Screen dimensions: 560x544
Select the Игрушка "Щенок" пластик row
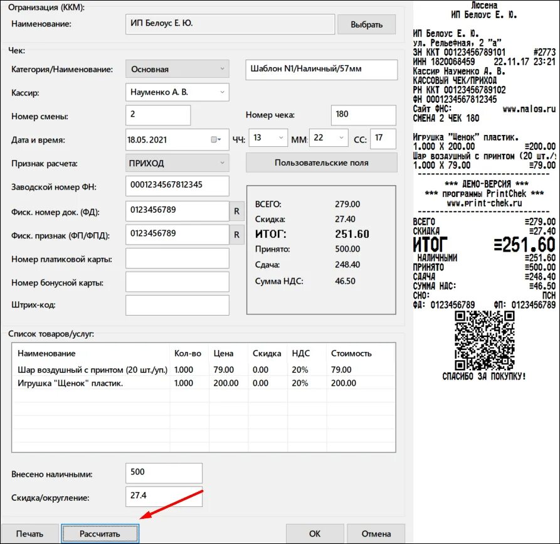[204, 383]
